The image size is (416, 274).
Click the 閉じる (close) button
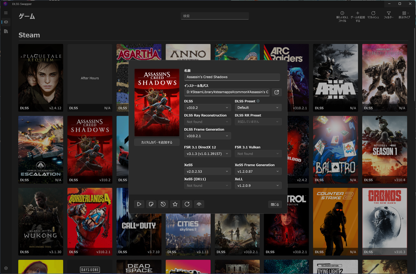point(275,204)
